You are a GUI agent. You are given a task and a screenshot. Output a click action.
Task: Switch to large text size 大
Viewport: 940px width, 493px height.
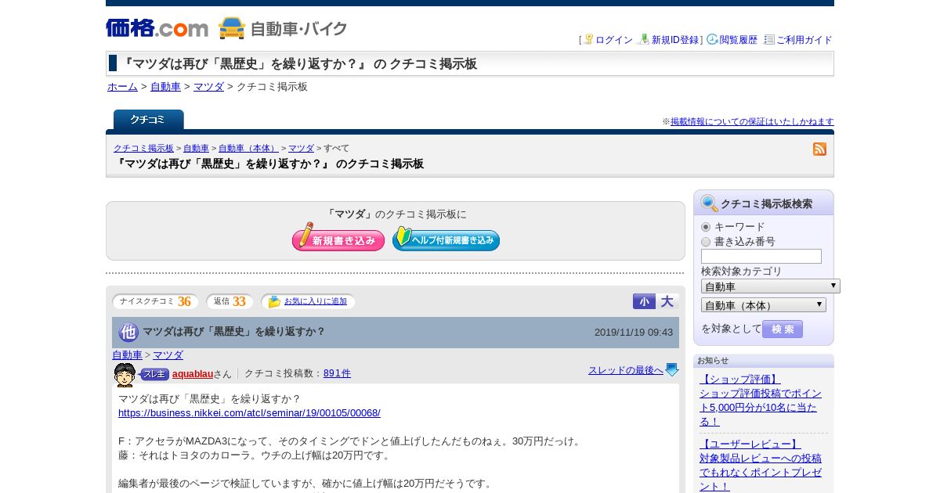pos(667,301)
